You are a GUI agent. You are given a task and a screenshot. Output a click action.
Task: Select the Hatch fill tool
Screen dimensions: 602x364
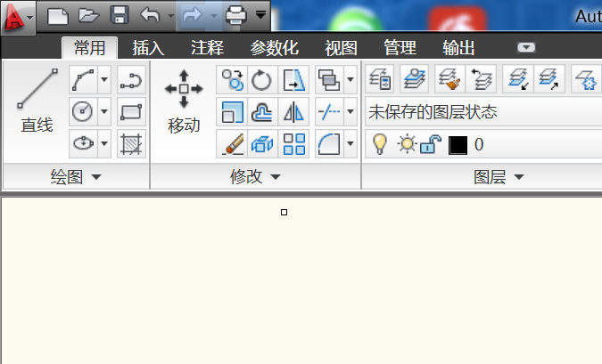131,143
